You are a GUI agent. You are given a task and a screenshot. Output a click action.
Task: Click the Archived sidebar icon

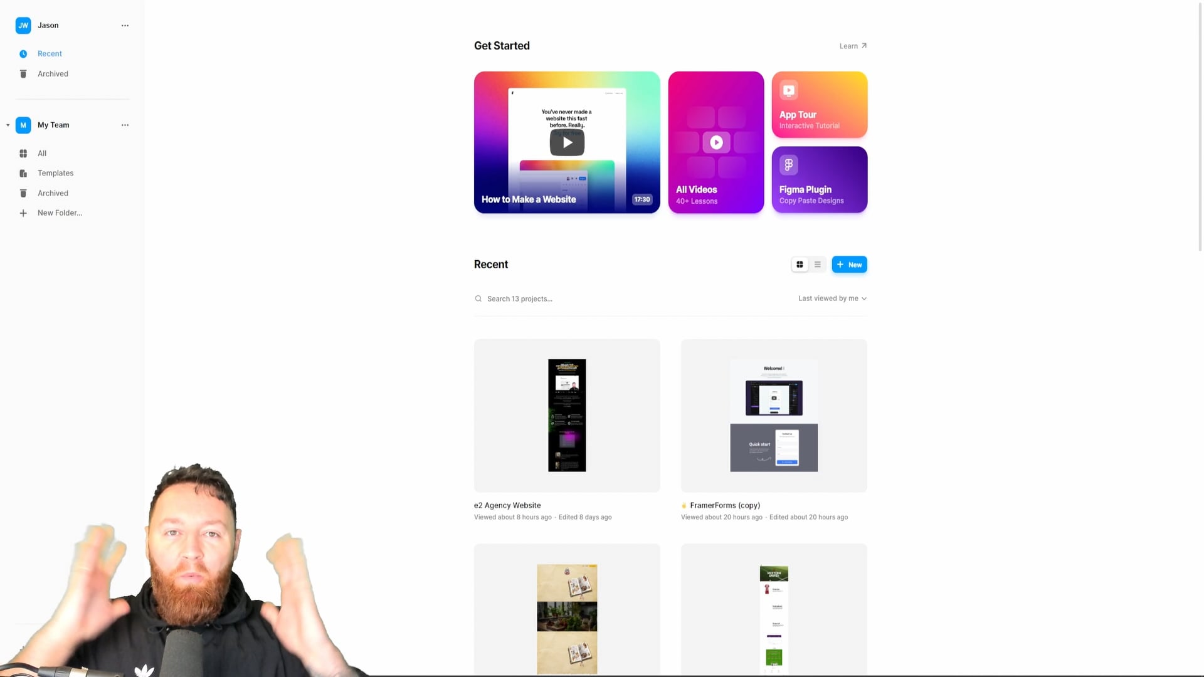[23, 73]
